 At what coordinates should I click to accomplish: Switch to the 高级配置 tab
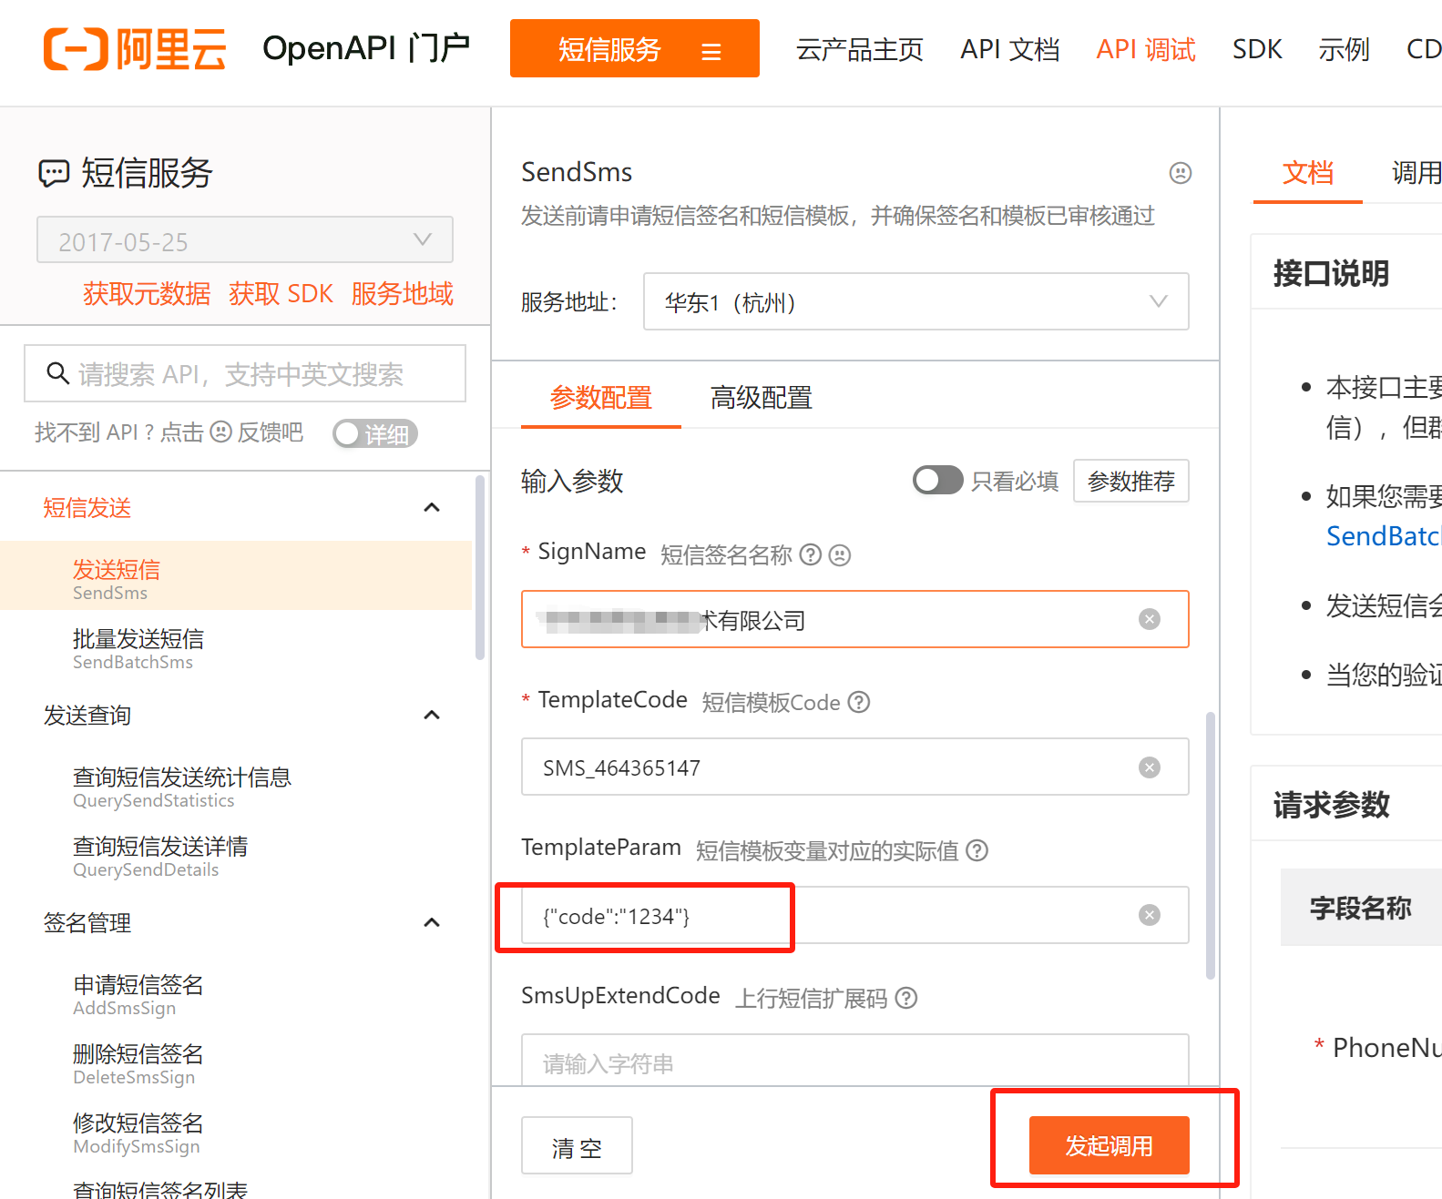pyautogui.click(x=761, y=398)
